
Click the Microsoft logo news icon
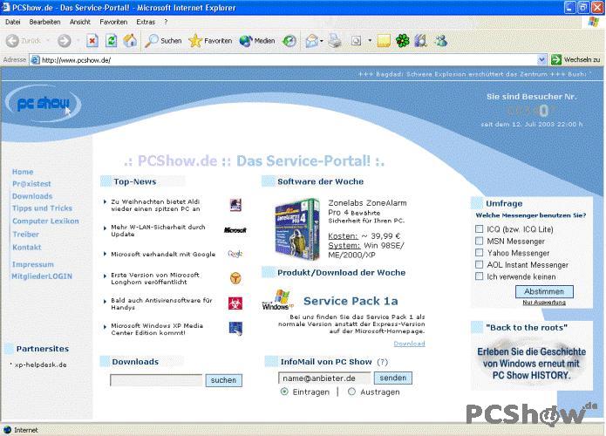[235, 230]
